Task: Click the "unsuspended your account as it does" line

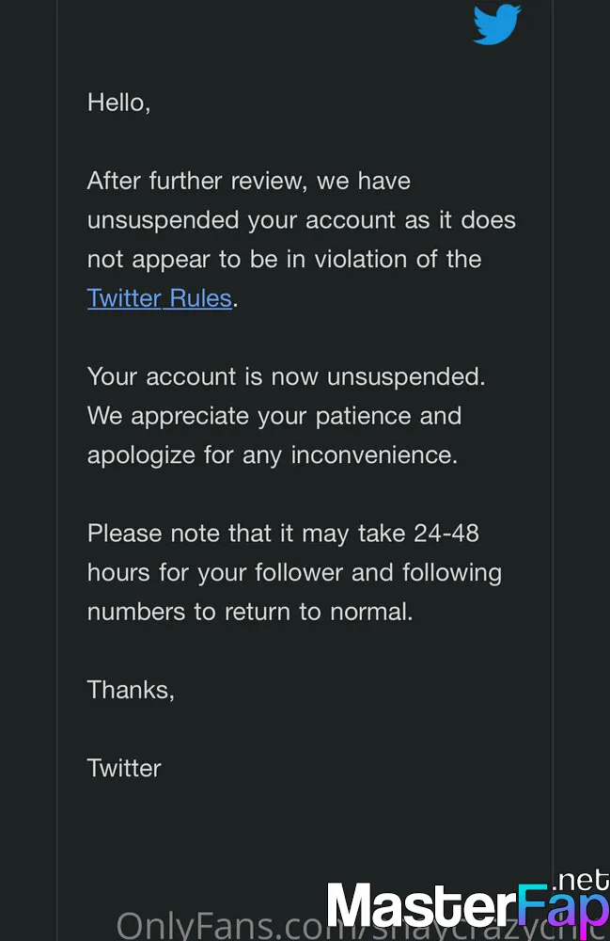Action: 302,219
